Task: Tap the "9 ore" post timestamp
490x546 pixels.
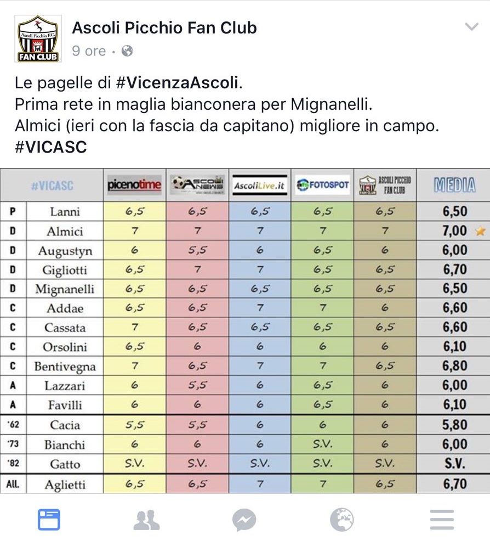Action: (x=89, y=51)
